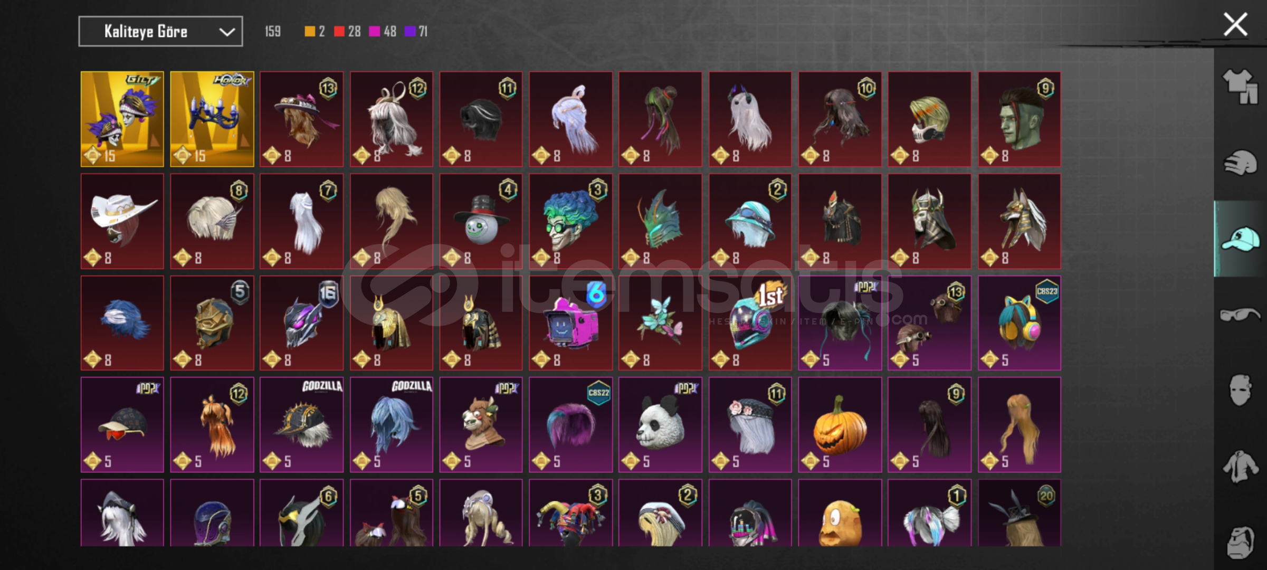1267x570 pixels.
Task: Choose the panda head headgear item
Action: [660, 424]
